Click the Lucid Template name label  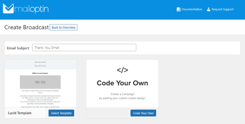(19, 113)
